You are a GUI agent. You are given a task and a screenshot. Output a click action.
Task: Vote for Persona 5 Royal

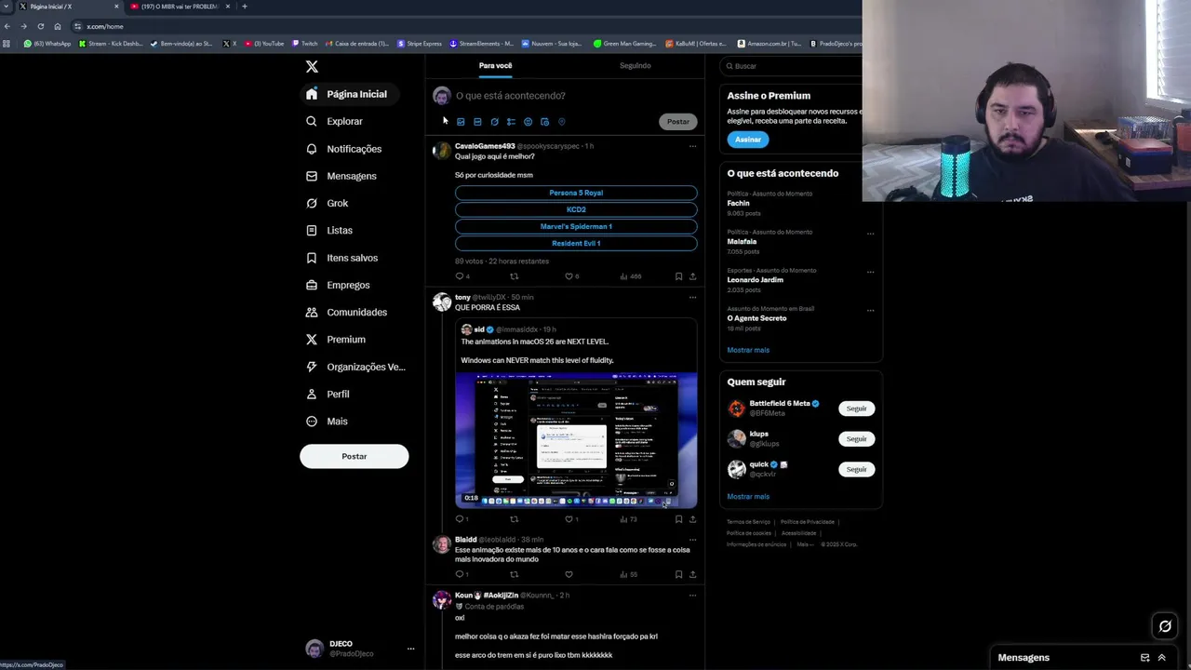click(576, 193)
